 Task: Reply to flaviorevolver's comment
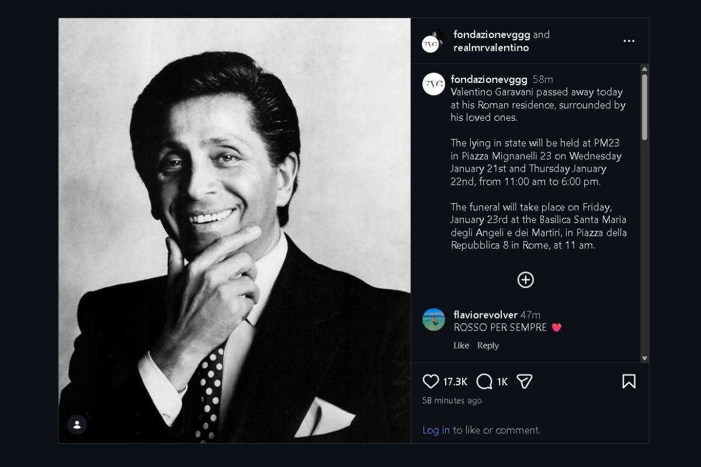pyautogui.click(x=488, y=345)
